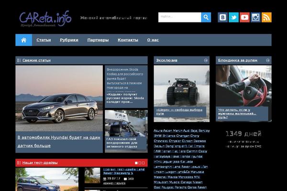Screen dimensions: 287x191
Task: Open arrow icon in Блондинка за рулем header
Action: (x=267, y=60)
